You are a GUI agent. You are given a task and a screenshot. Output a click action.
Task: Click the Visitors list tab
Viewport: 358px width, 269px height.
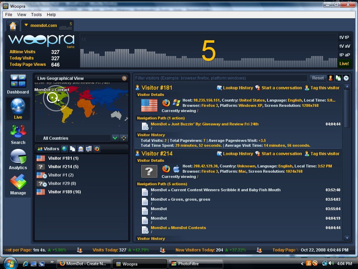click(48, 149)
